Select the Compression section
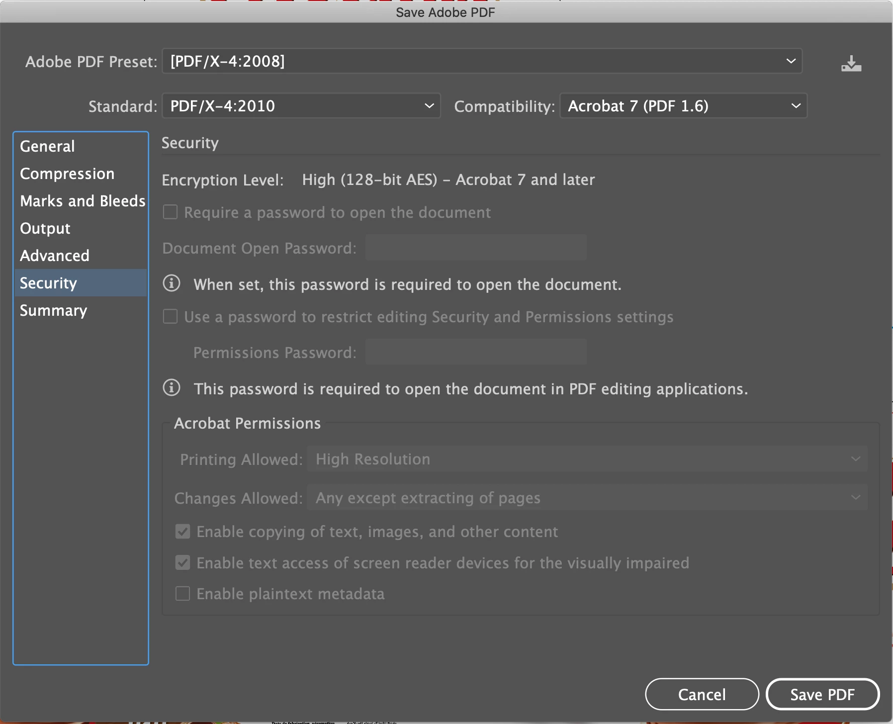Image resolution: width=893 pixels, height=724 pixels. 81,174
